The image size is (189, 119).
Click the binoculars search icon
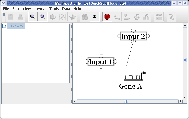point(85,17)
